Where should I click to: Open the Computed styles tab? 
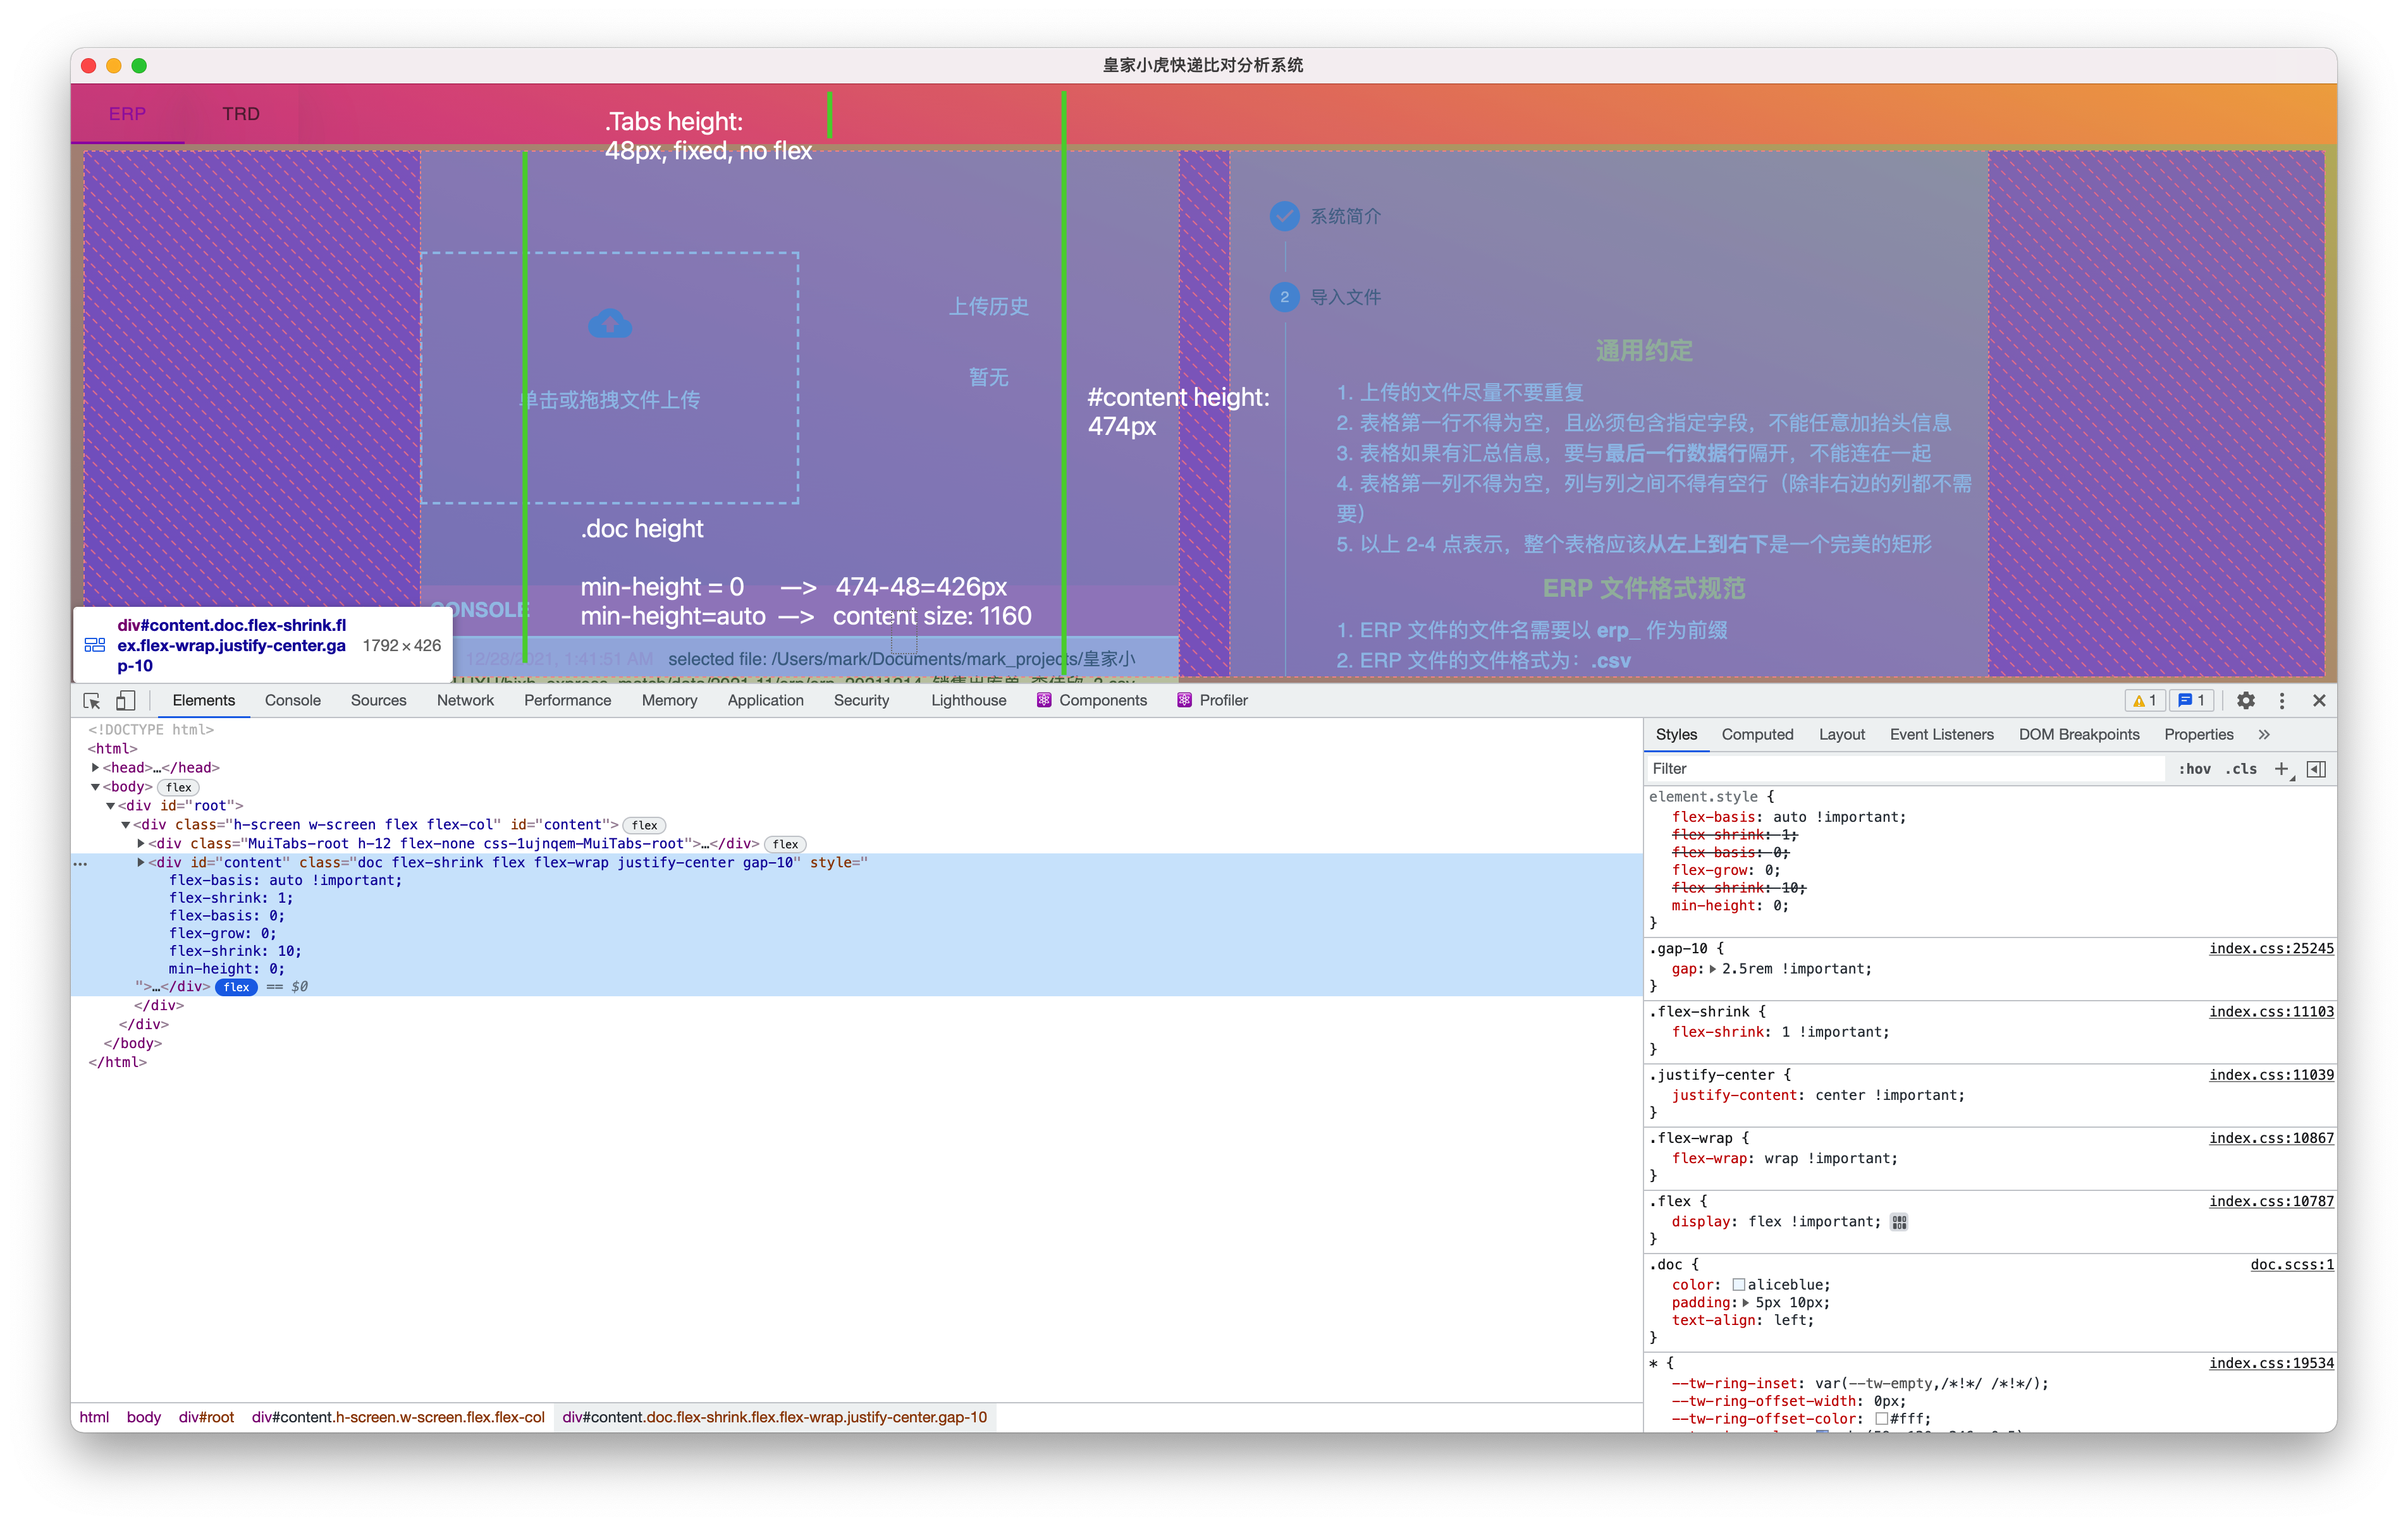[1757, 735]
